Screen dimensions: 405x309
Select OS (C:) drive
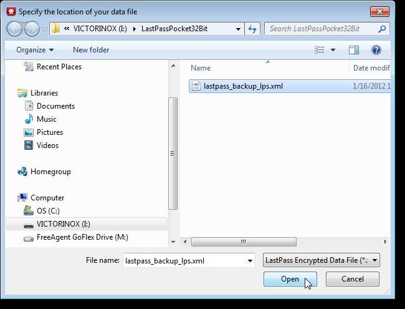tap(48, 211)
